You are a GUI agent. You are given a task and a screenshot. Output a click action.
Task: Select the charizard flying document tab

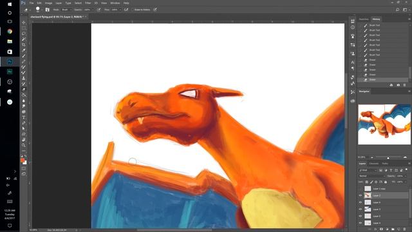57,17
